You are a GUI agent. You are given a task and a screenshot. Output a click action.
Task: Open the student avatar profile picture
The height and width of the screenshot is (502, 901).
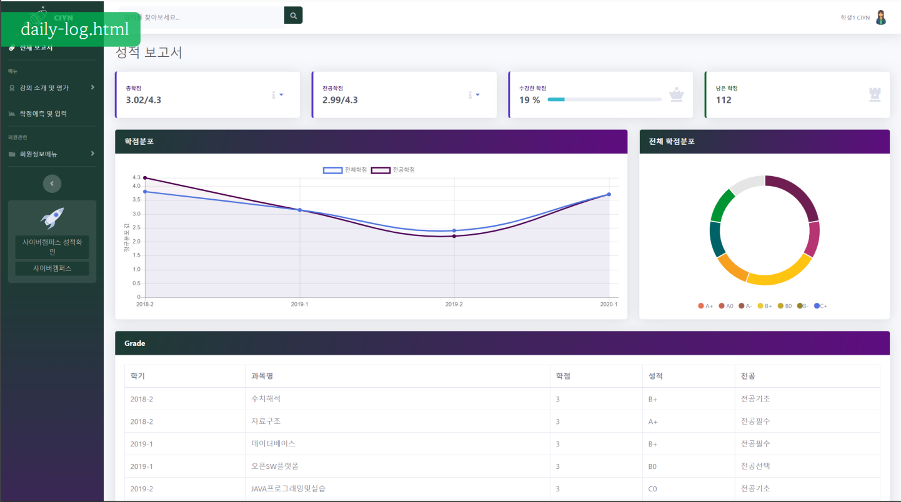[x=881, y=17]
